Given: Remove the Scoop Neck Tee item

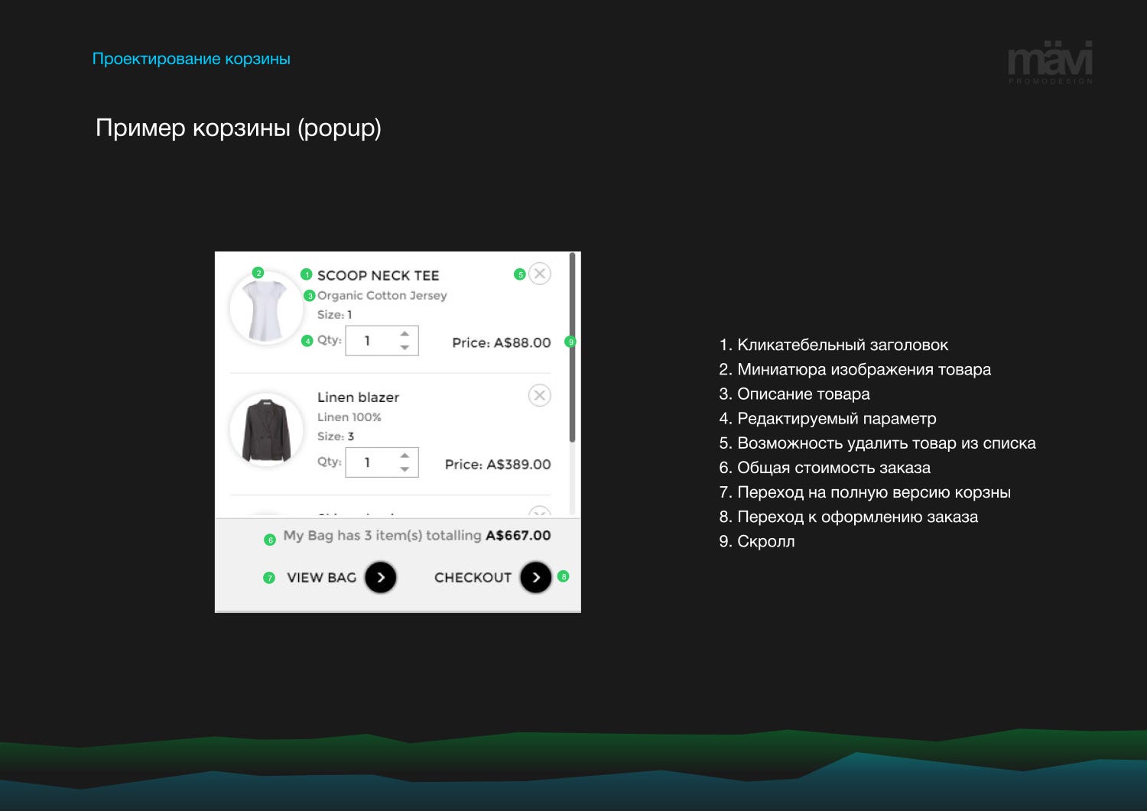Looking at the screenshot, I should click(x=540, y=274).
